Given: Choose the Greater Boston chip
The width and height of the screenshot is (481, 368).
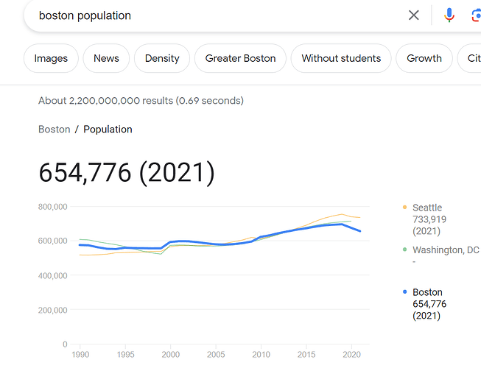Looking at the screenshot, I should pyautogui.click(x=240, y=58).
